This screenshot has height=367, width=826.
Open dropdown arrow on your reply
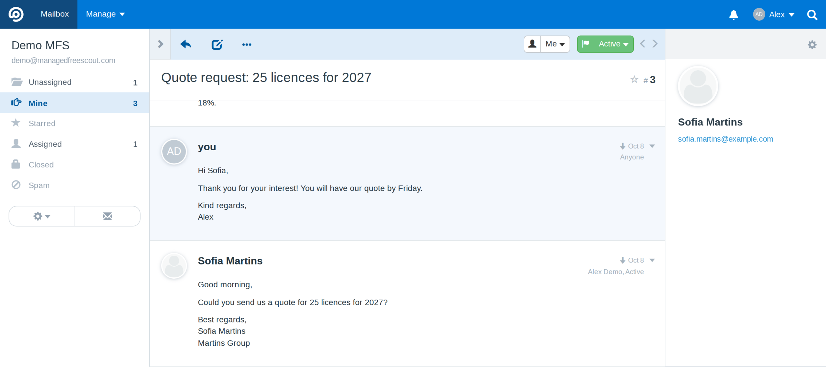[x=652, y=146]
